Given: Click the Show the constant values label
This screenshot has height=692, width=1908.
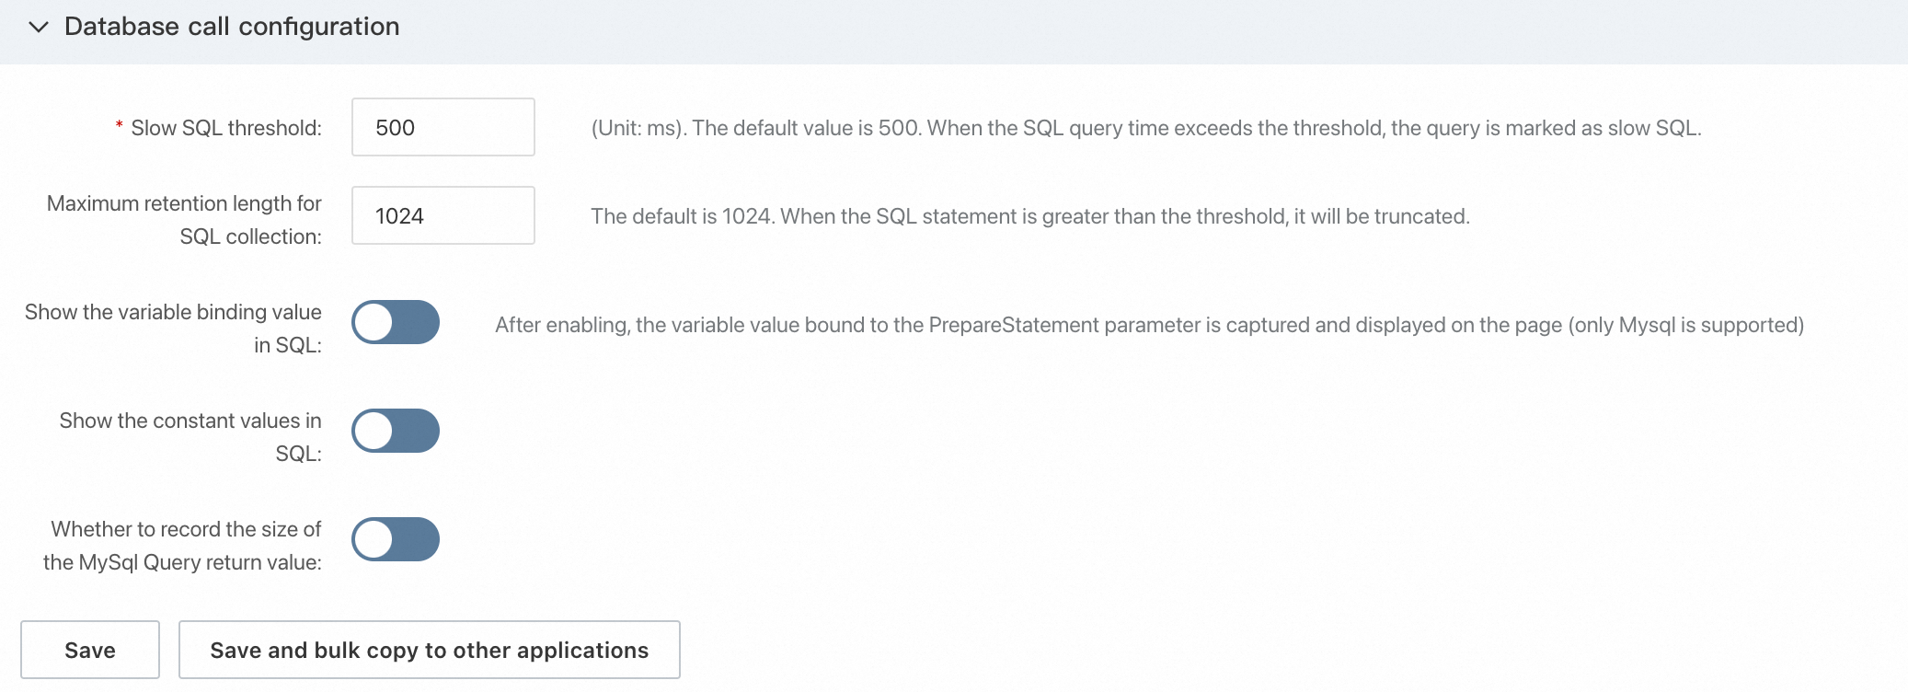Looking at the screenshot, I should coord(190,437).
